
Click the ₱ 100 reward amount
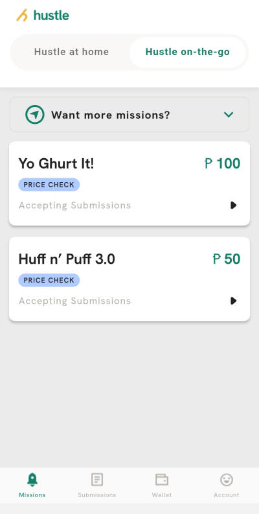[223, 163]
